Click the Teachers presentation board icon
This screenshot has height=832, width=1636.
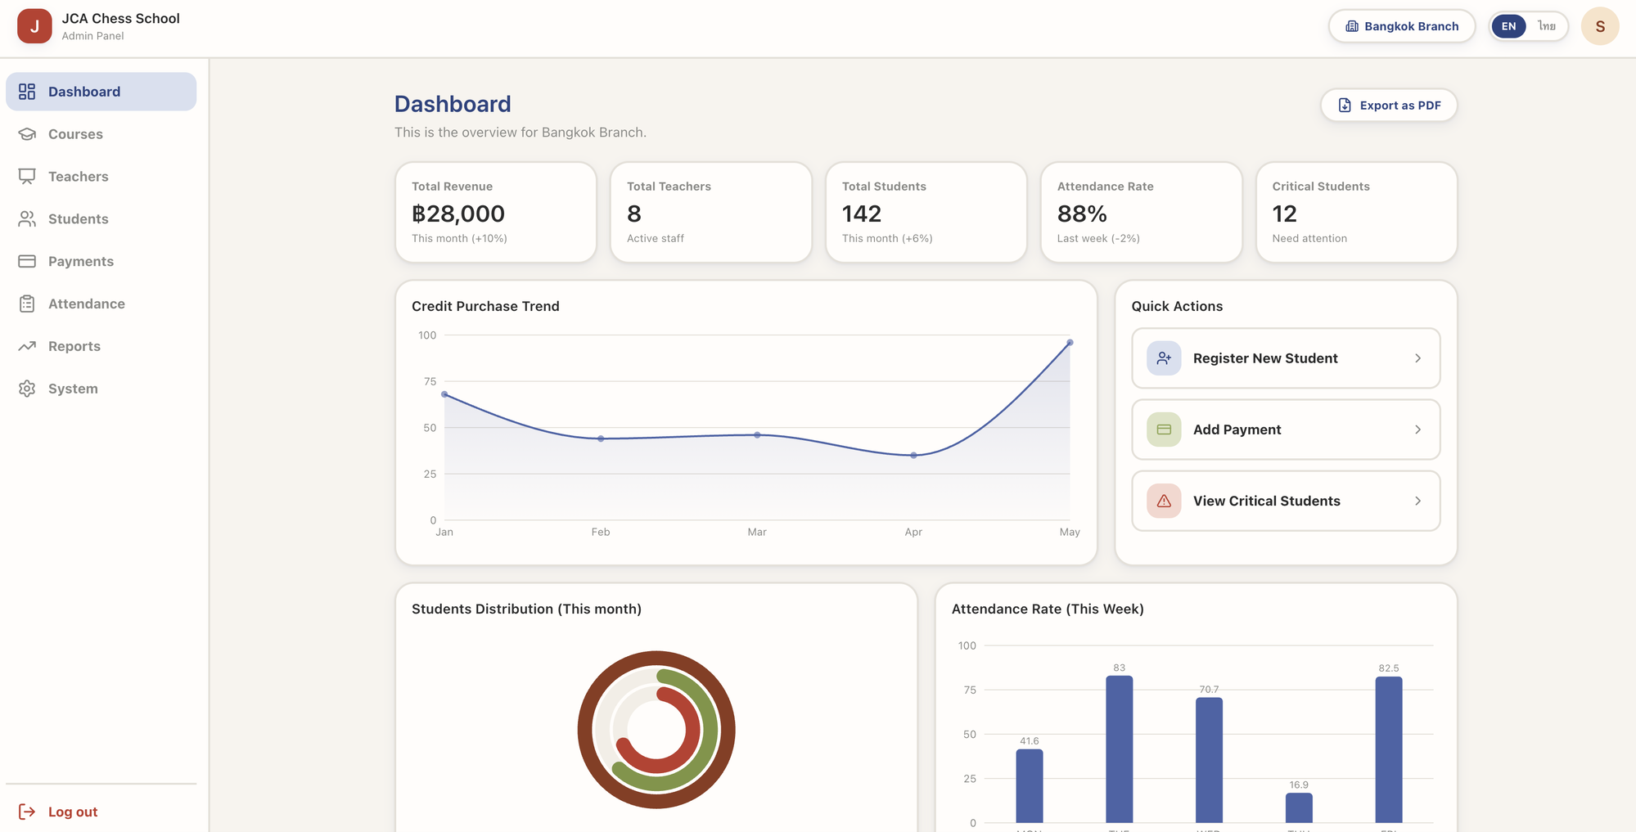[x=27, y=177]
